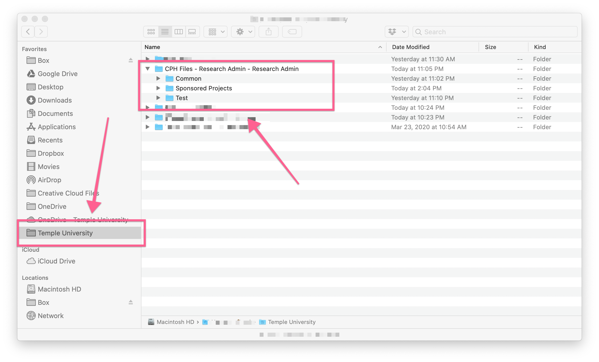599x362 pixels.
Task: Sort by Name column header
Action: tap(263, 47)
